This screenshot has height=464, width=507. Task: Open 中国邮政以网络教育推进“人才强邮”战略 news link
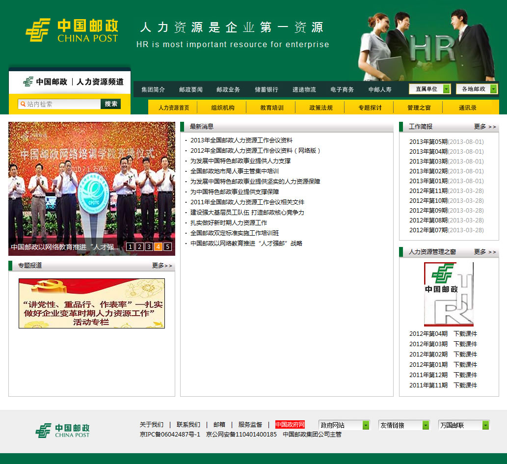pos(246,244)
